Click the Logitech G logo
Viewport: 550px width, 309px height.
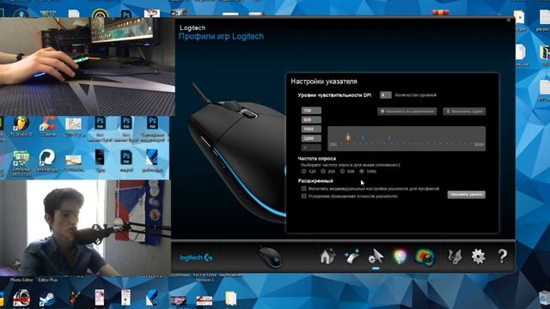point(196,257)
